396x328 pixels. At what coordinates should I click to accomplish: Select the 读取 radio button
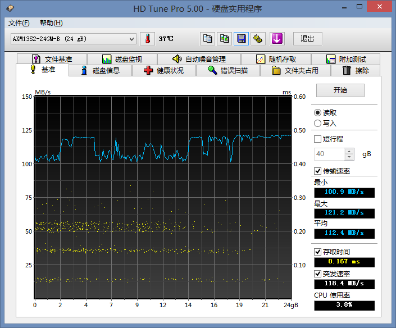click(x=318, y=113)
